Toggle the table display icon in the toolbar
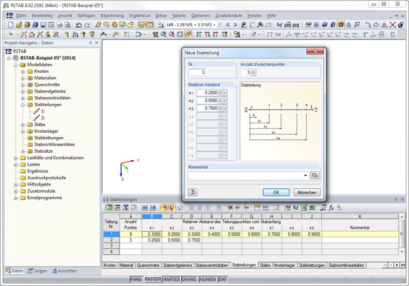Viewport: 409px width, 286px height. (x=150, y=25)
